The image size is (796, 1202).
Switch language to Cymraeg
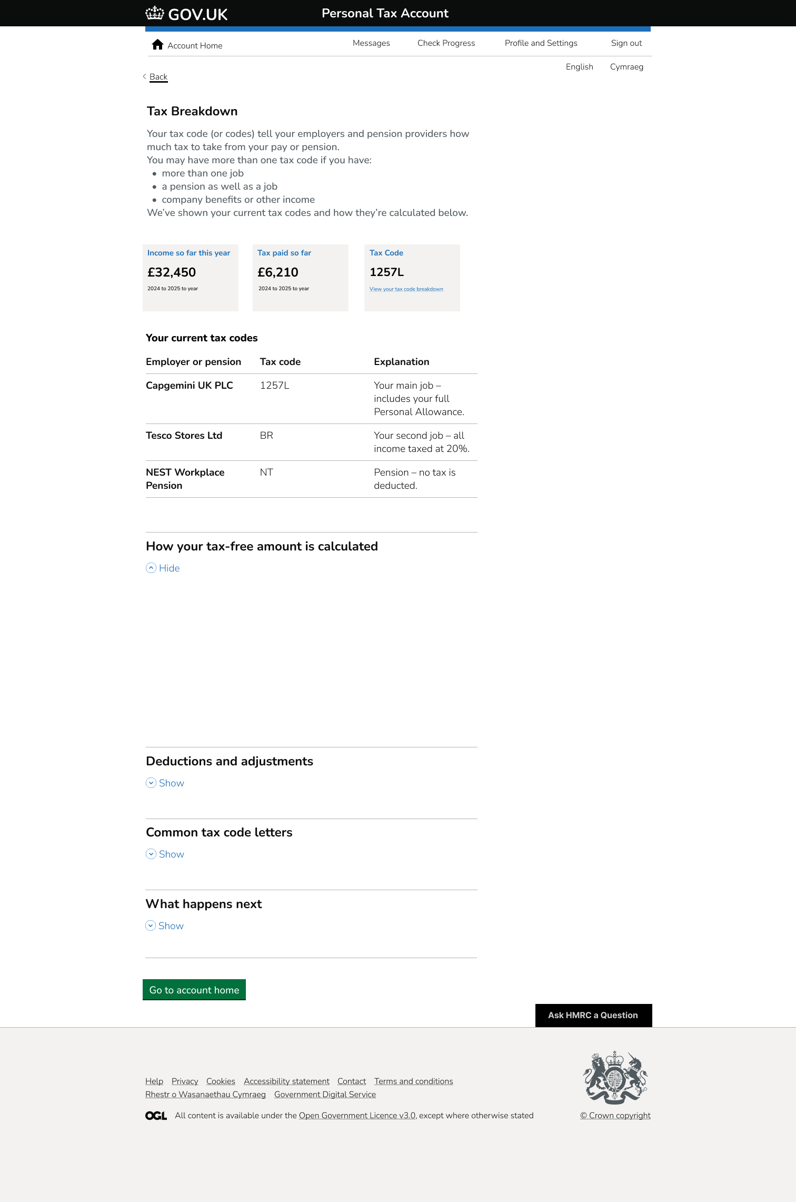coord(626,67)
